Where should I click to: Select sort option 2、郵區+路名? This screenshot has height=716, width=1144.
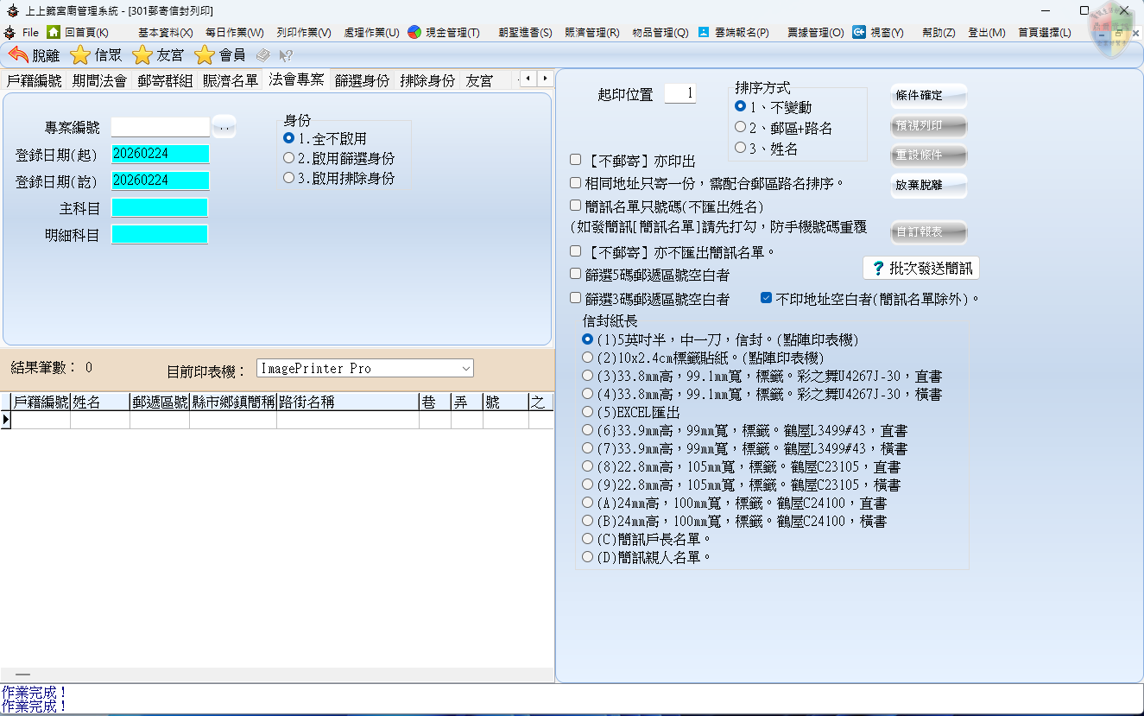(x=740, y=127)
